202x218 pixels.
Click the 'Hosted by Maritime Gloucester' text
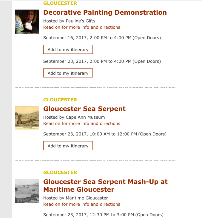pos(75,198)
